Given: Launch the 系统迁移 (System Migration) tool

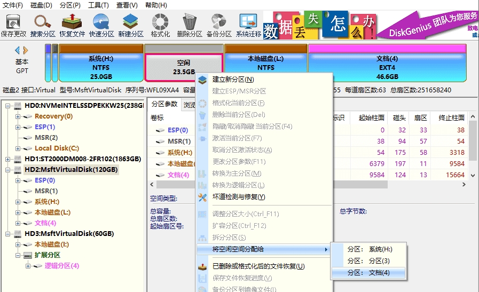Looking at the screenshot, I should 248,25.
